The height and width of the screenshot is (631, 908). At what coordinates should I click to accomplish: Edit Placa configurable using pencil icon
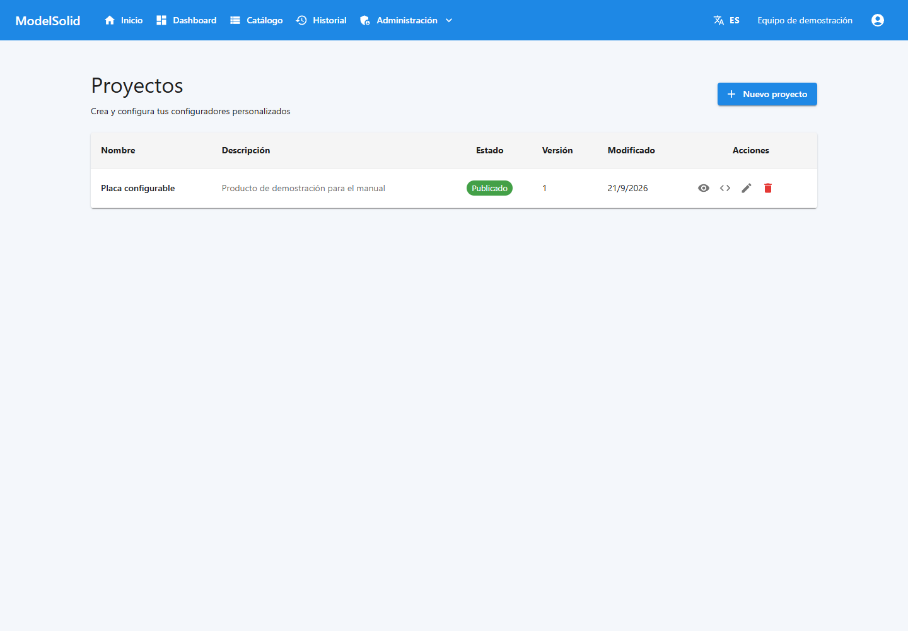(x=747, y=188)
